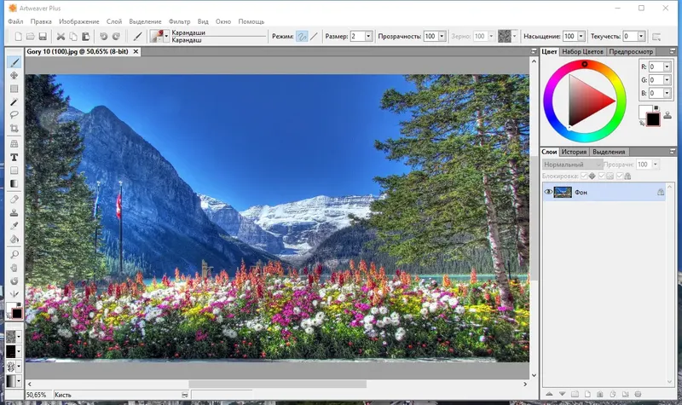This screenshot has height=405, width=682.
Task: Open the paper texture dropdown in options bar
Action: point(515,37)
